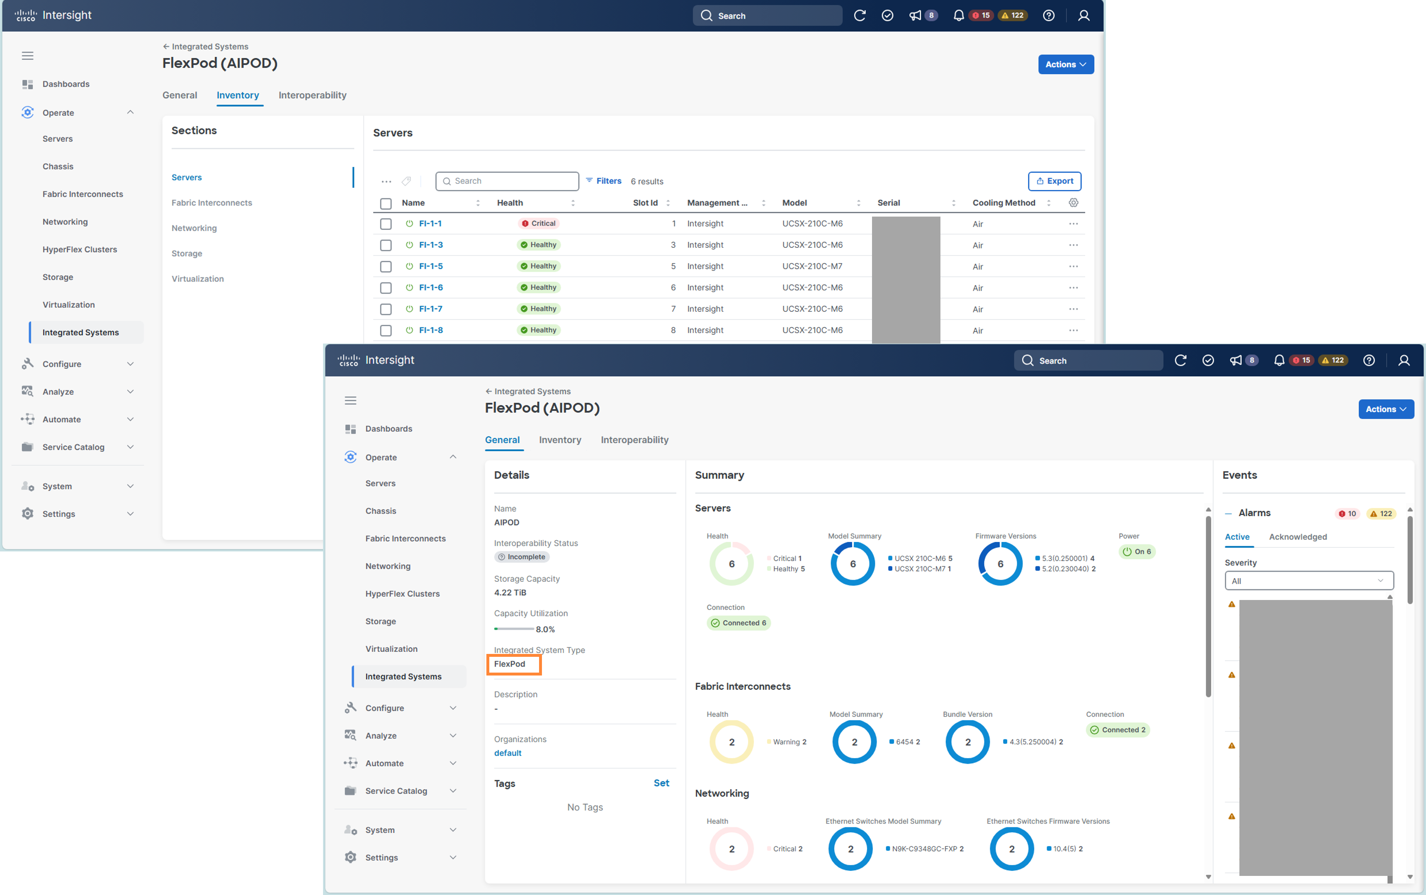The image size is (1426, 895).
Task: Select the checkbox for server FI-1-3
Action: [x=386, y=245]
